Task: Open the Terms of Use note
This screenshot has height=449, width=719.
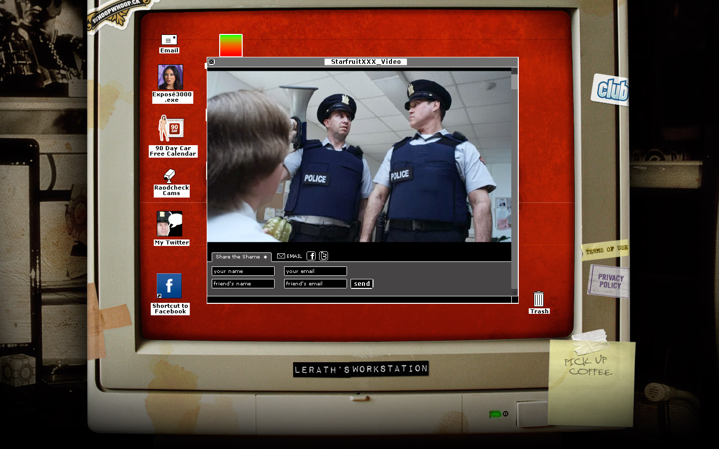Action: [606, 249]
